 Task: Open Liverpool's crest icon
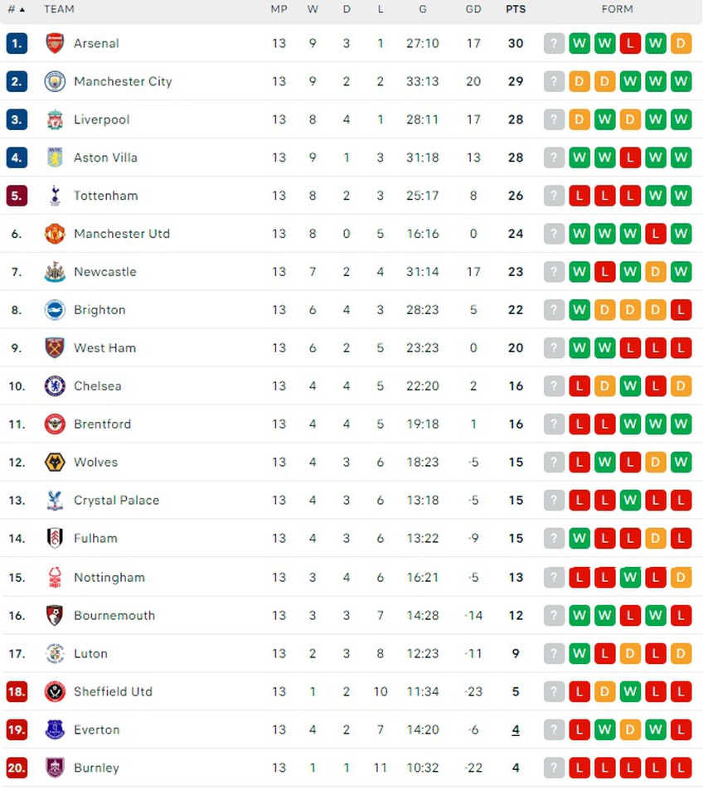55,119
